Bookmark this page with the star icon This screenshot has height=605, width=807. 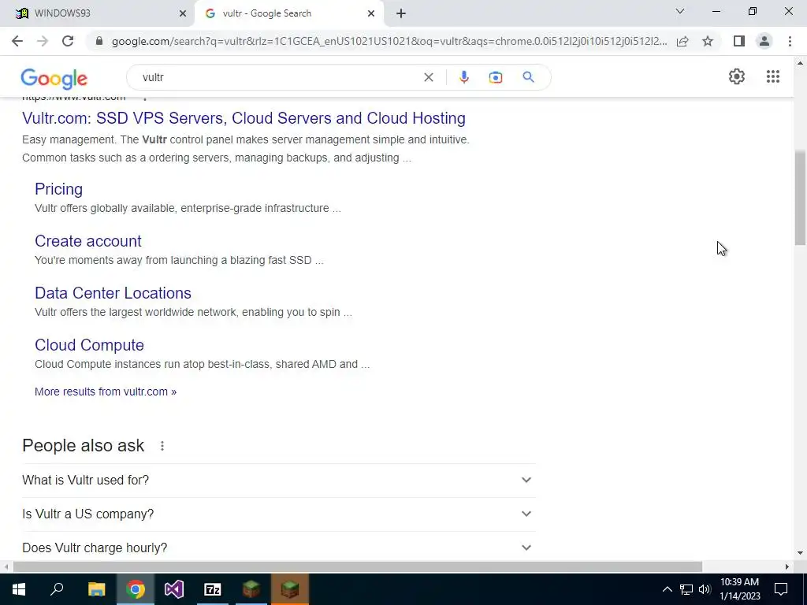pos(708,41)
